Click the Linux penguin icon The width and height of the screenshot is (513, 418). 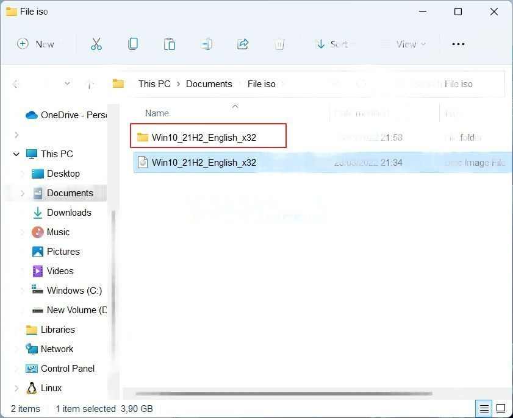(x=31, y=388)
